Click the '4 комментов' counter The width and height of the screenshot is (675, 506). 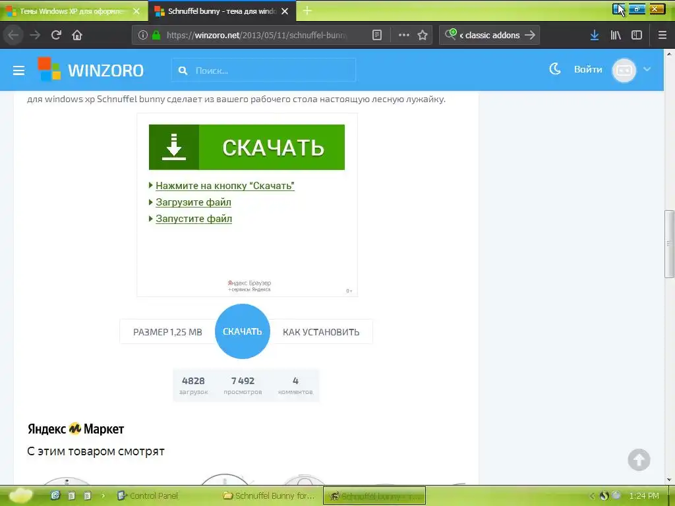[x=295, y=385]
